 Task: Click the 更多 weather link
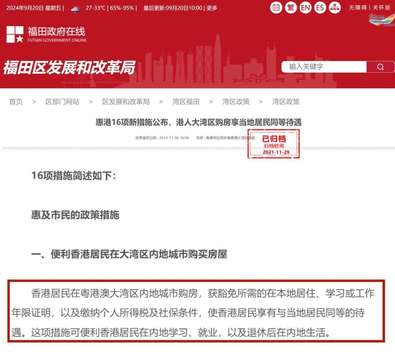click(212, 8)
